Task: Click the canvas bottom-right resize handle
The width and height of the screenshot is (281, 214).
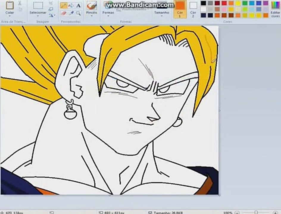Action: pyautogui.click(x=220, y=195)
